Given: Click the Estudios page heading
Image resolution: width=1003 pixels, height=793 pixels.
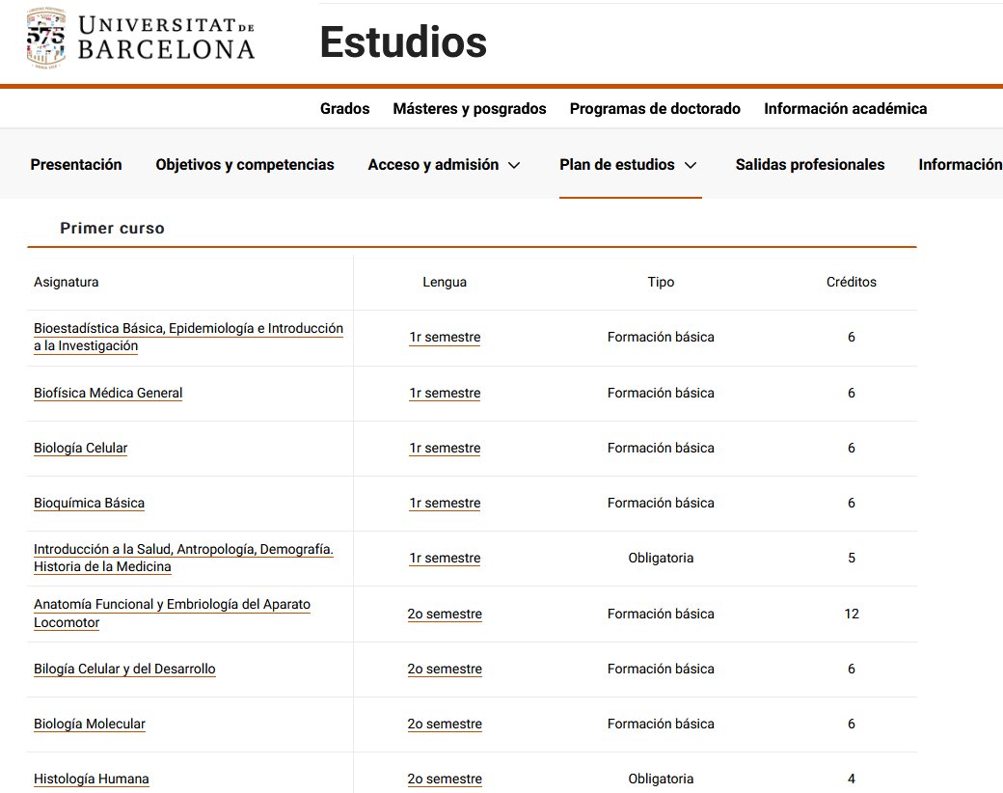Looking at the screenshot, I should (x=404, y=42).
